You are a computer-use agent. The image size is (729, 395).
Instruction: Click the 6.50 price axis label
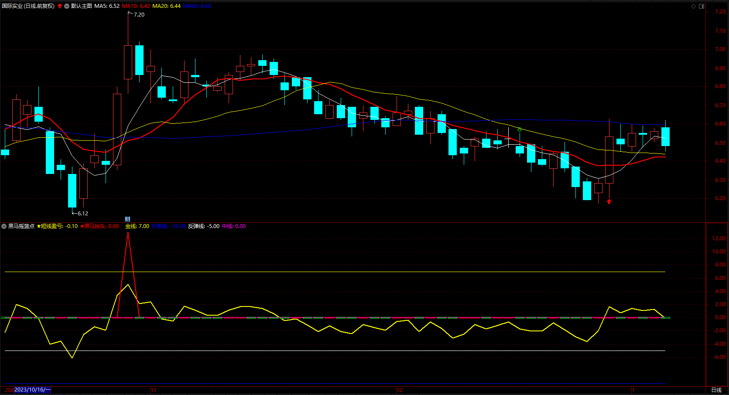[721, 143]
